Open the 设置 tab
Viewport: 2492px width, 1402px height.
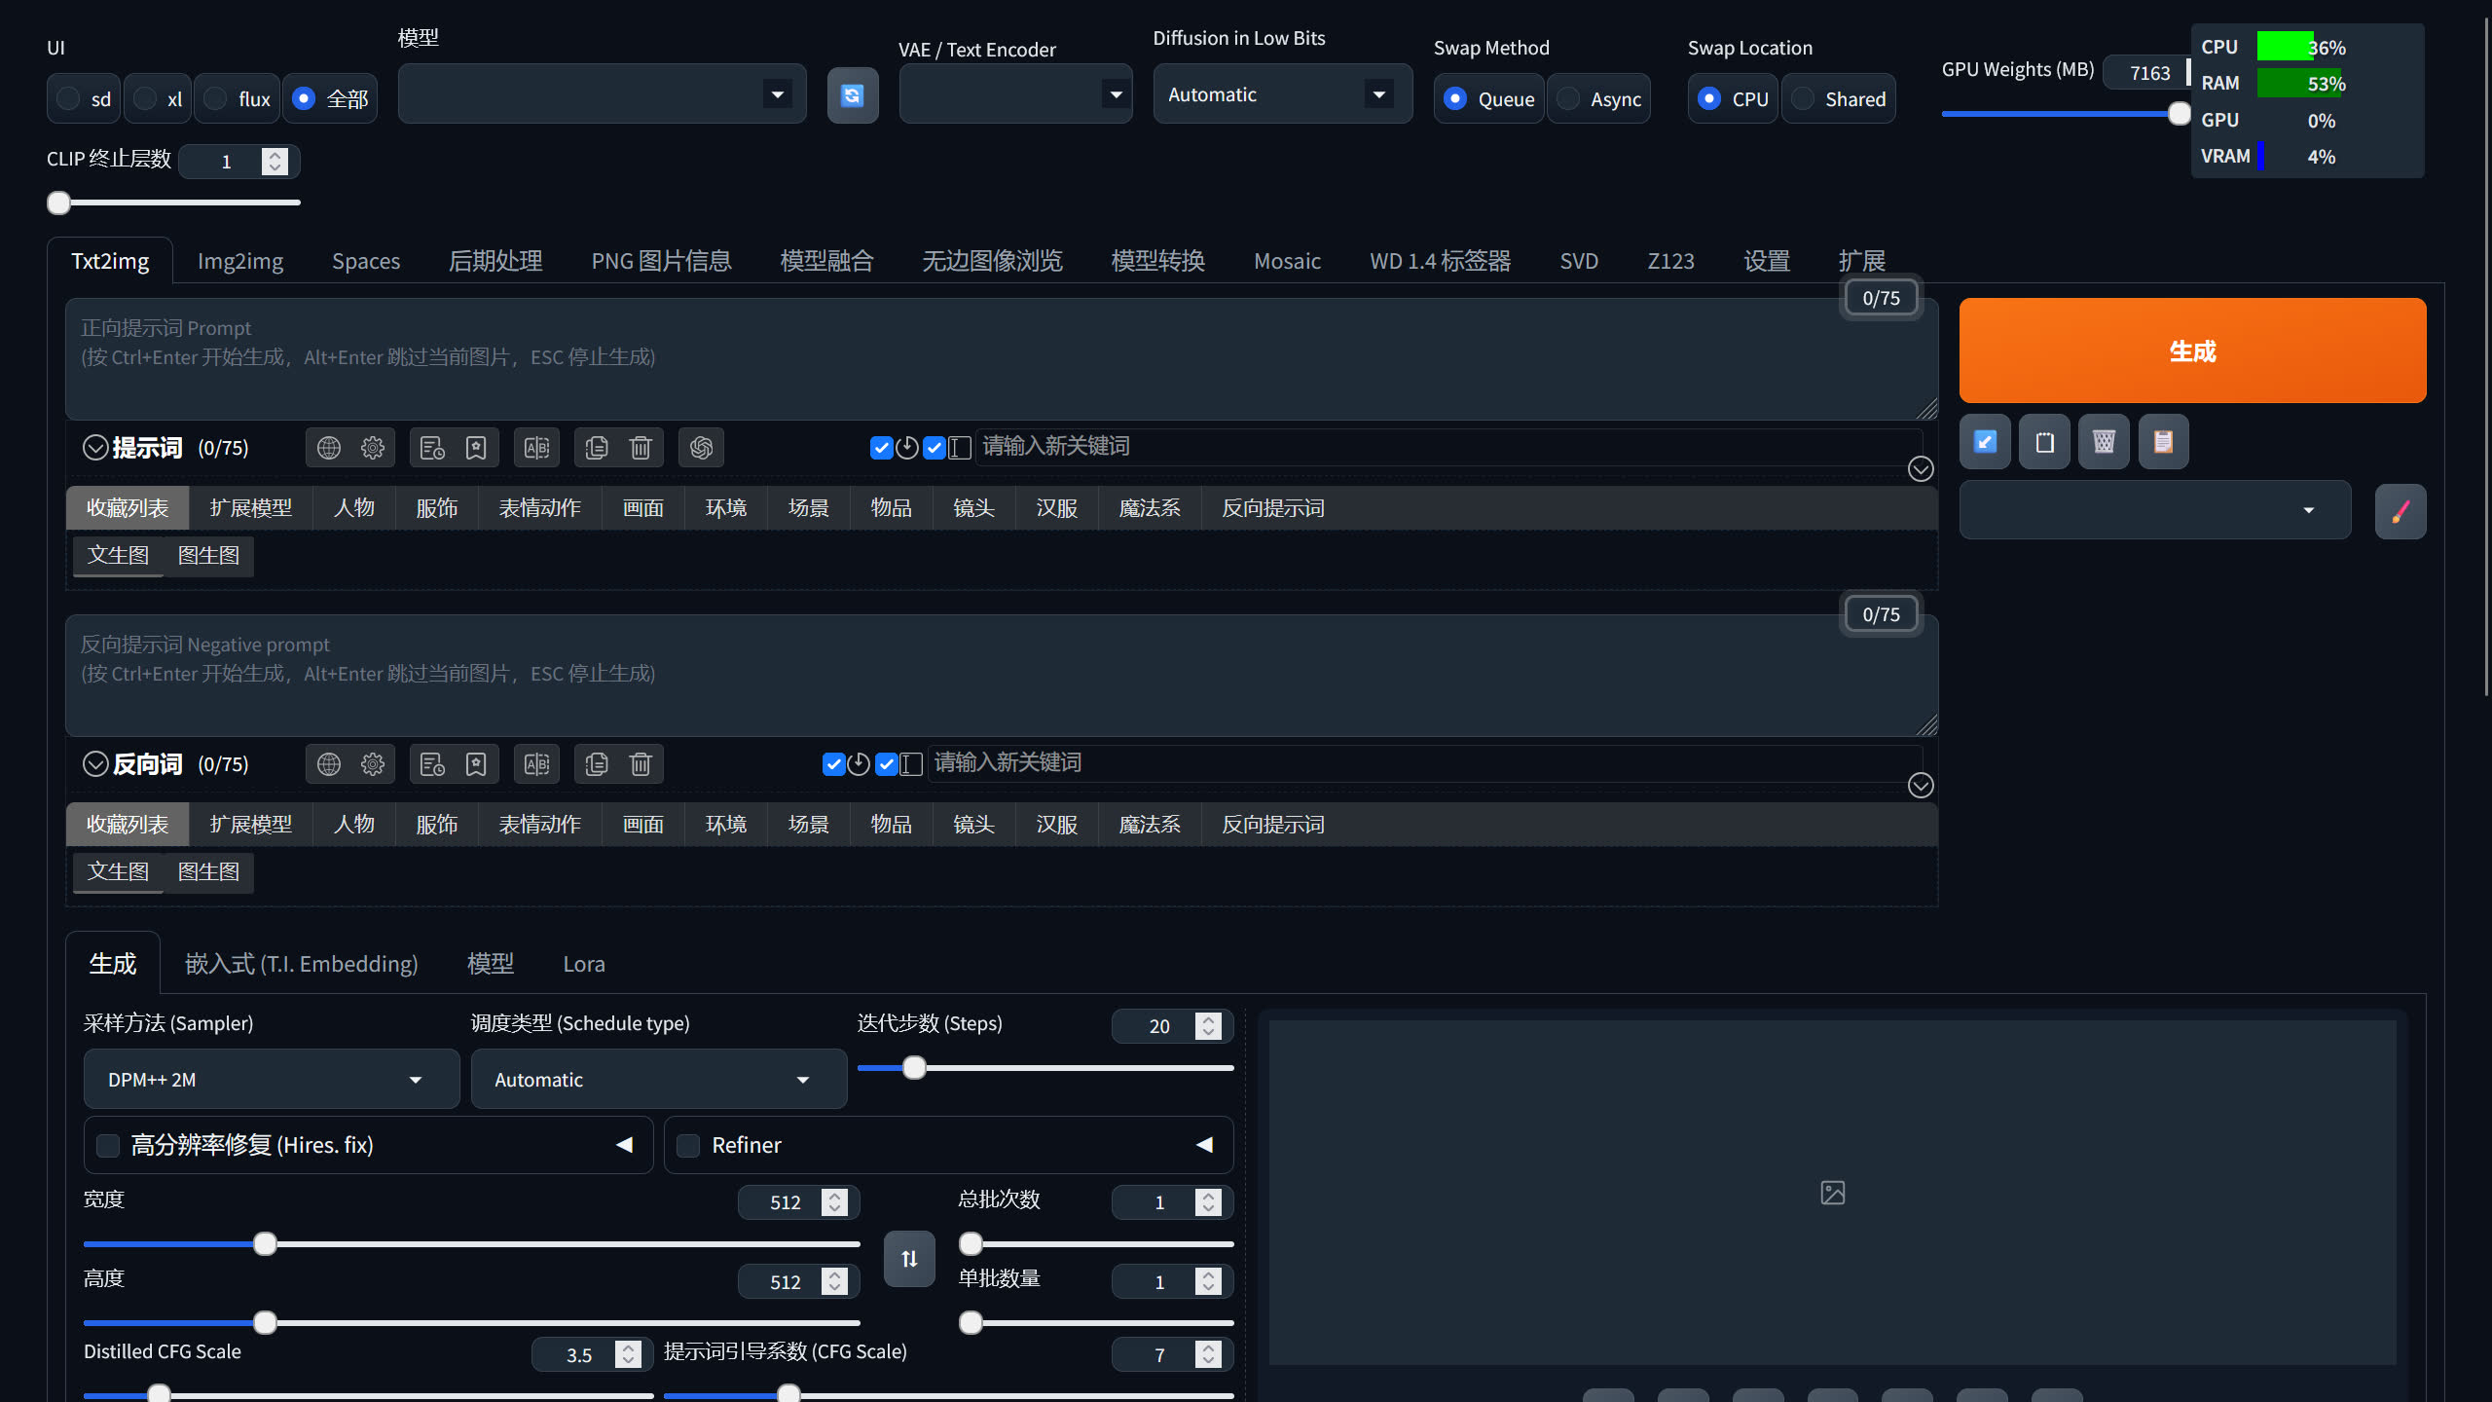1767,261
